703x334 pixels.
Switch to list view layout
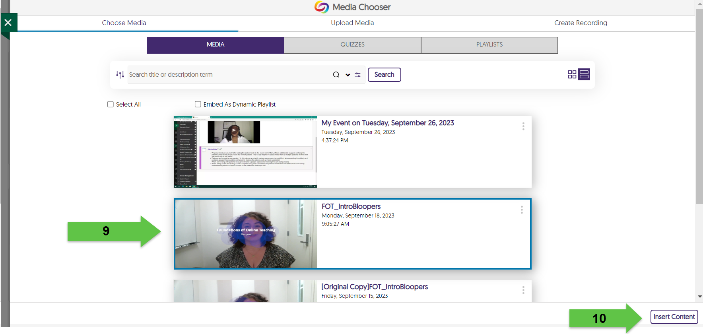coord(584,74)
